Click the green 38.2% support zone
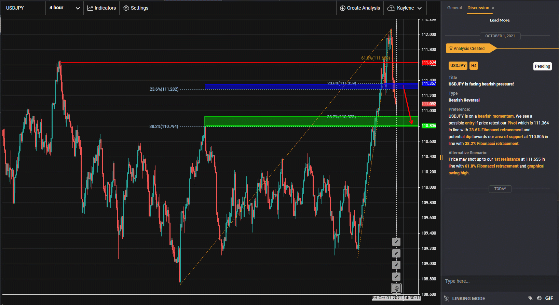This screenshot has height=305, width=559. (x=273, y=121)
